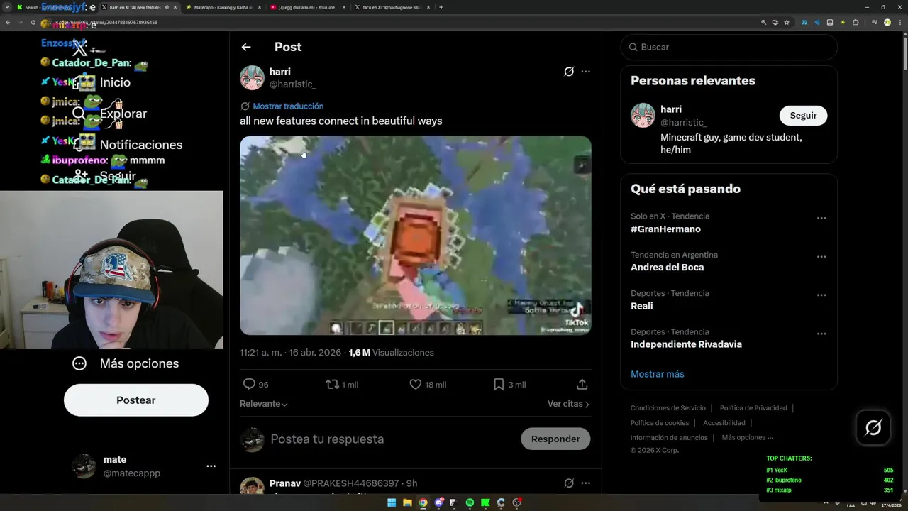
Task: Open Discord from taskbar
Action: click(x=438, y=502)
